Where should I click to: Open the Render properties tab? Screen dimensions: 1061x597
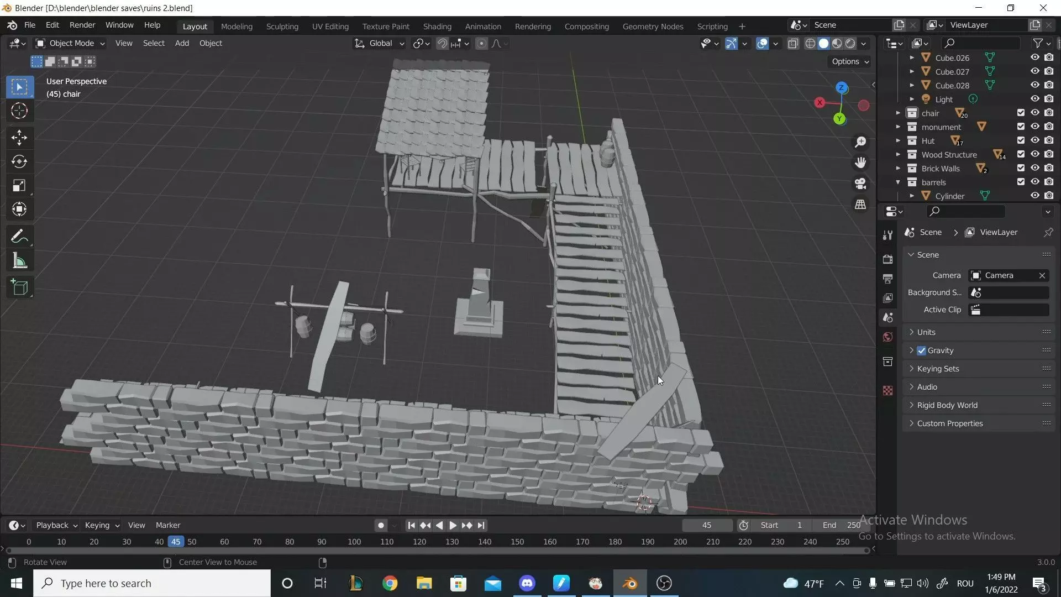[x=887, y=259]
